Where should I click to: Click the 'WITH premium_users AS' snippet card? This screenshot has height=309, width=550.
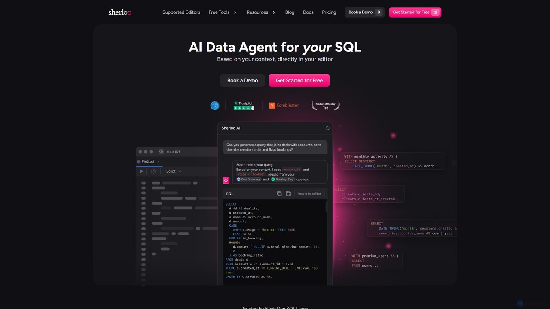pyautogui.click(x=375, y=261)
